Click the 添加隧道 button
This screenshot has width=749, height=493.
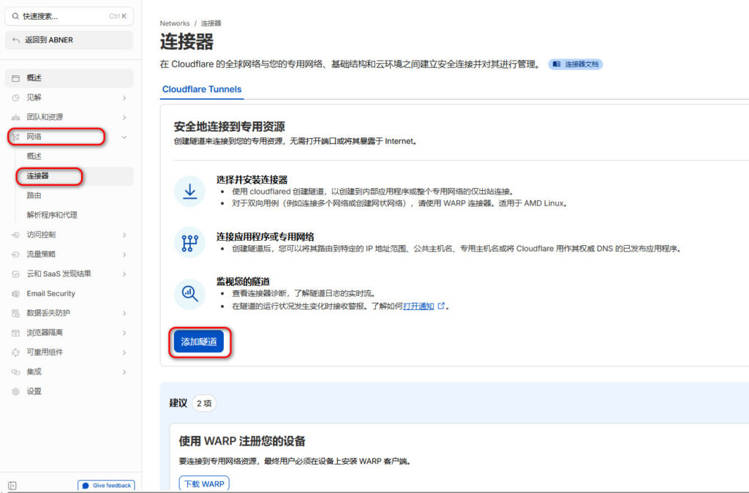click(200, 341)
